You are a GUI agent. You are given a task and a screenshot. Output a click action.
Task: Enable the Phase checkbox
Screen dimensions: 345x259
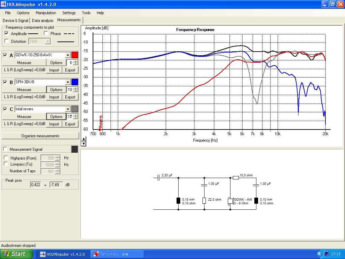(x=46, y=33)
